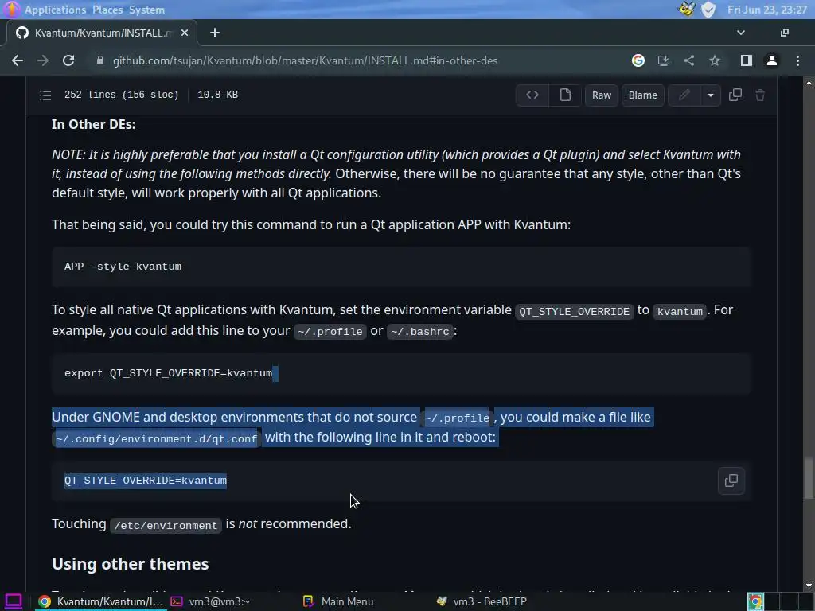Screen dimensions: 815x611
Task: Display the rendered file view icon
Action: point(565,95)
